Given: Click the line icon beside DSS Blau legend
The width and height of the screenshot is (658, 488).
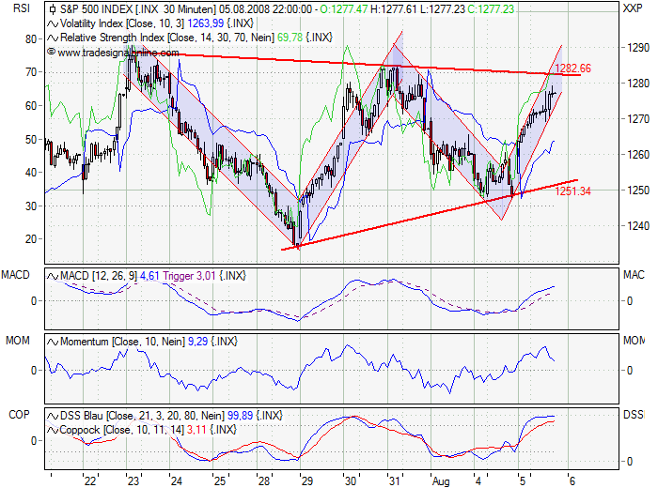Looking at the screenshot, I should pos(53,416).
